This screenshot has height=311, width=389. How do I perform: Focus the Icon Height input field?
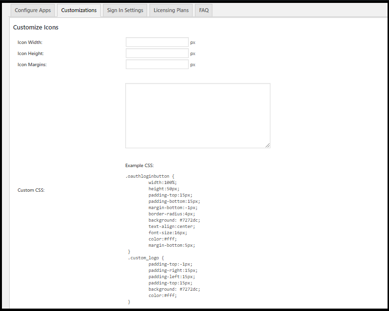[157, 53]
